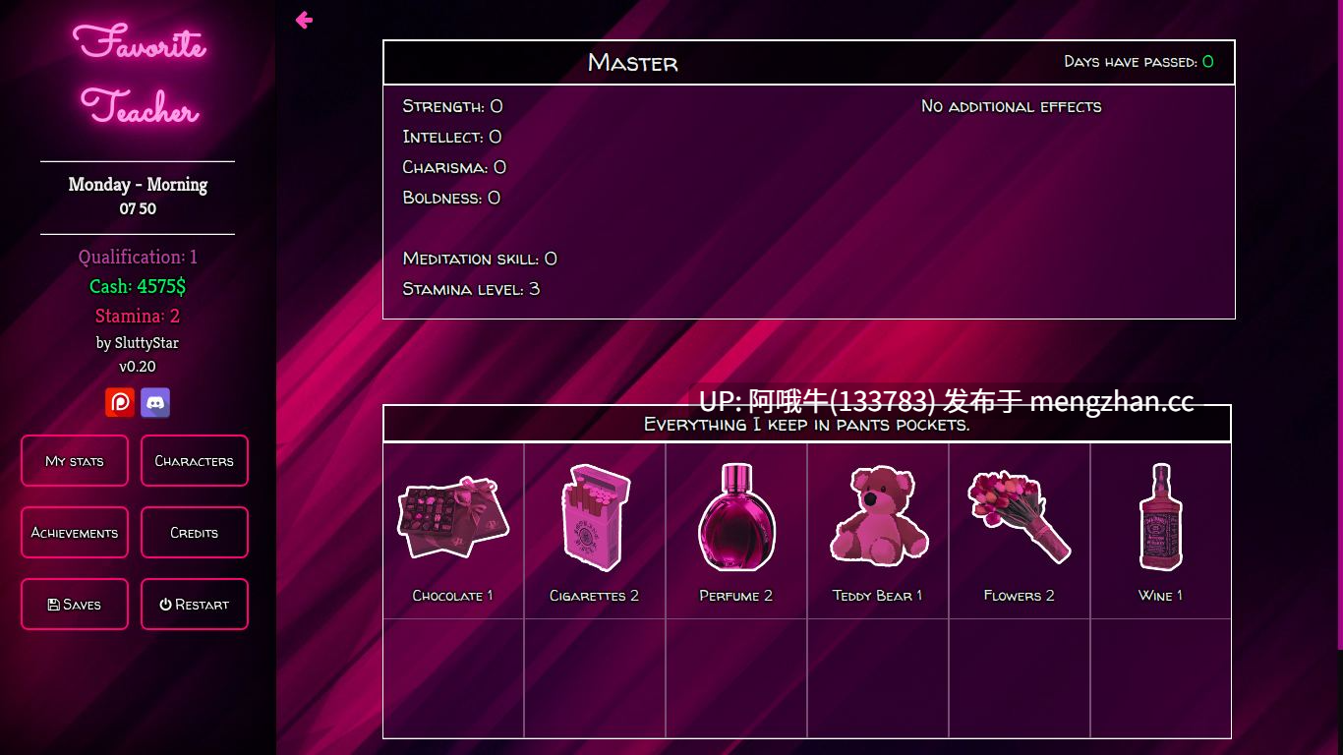1343x755 pixels.
Task: Click the v0.20 version label
Action: (138, 367)
